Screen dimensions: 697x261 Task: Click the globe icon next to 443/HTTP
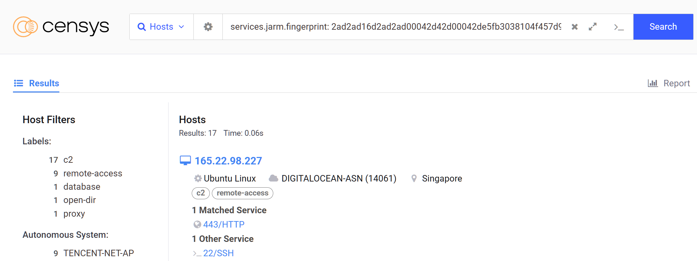point(197,224)
